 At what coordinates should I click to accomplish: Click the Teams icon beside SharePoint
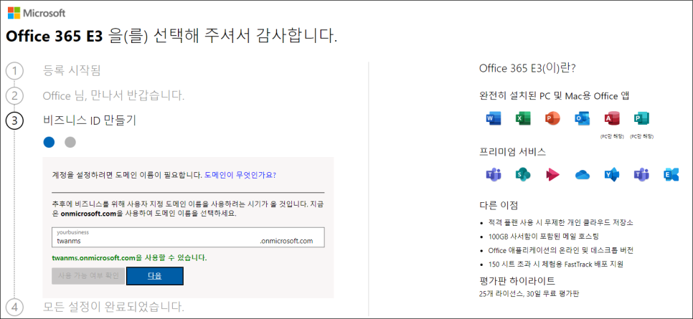tap(494, 175)
